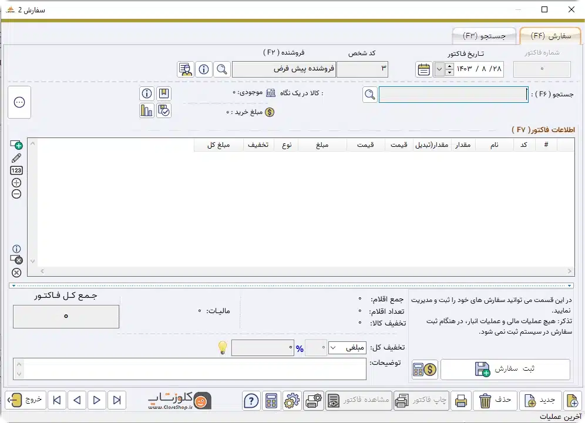Click the 123 numbering icon
Image resolution: width=585 pixels, height=423 pixels.
[x=16, y=170]
